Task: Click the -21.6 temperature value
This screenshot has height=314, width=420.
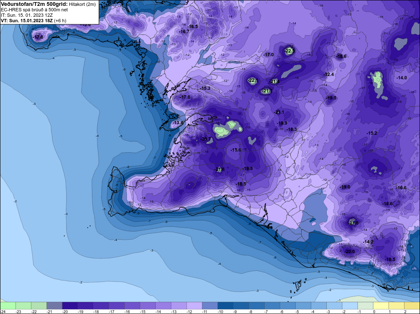Action: (x=220, y=170)
